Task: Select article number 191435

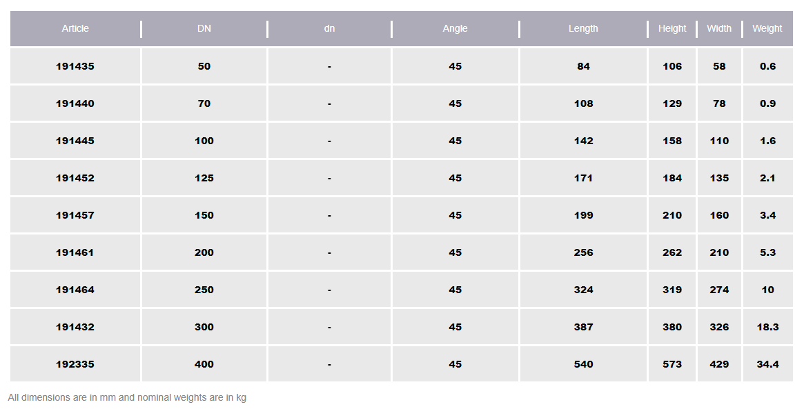Action: click(75, 66)
